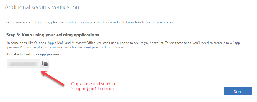Open the Learn more link

tap(116, 47)
